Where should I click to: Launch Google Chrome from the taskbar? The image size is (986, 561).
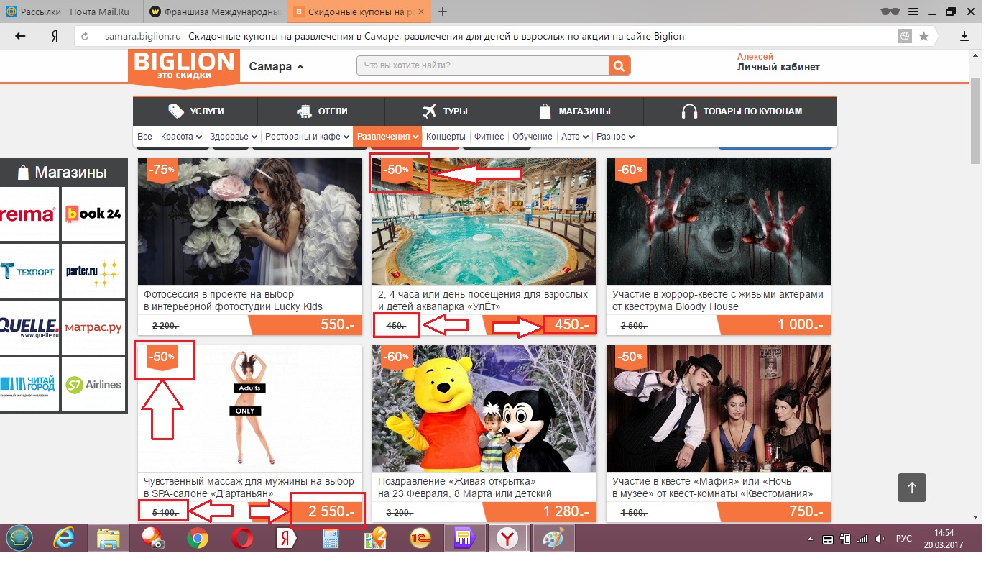[x=198, y=538]
